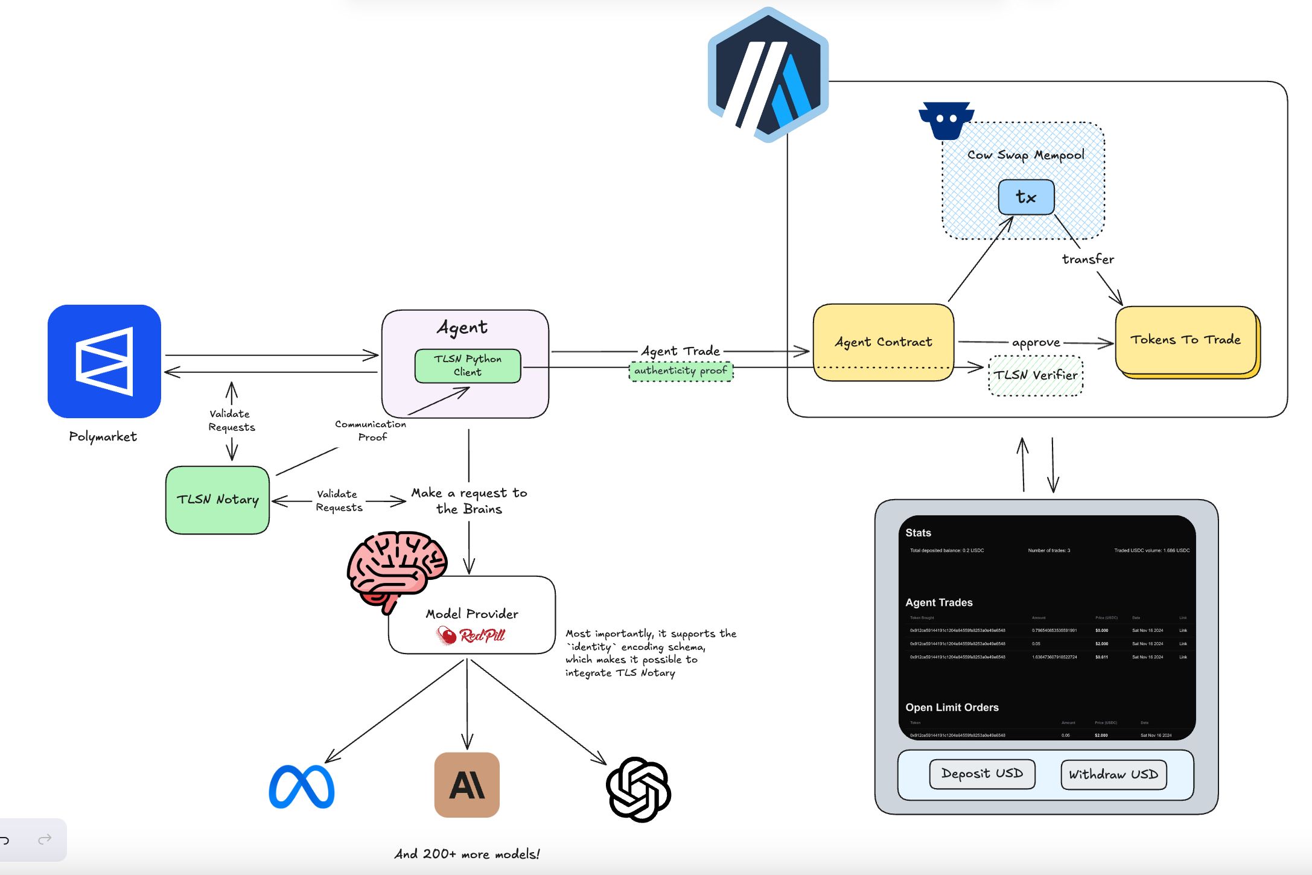Viewport: 1312px width, 875px height.
Task: Click the Meta infinity logo
Action: click(x=302, y=786)
